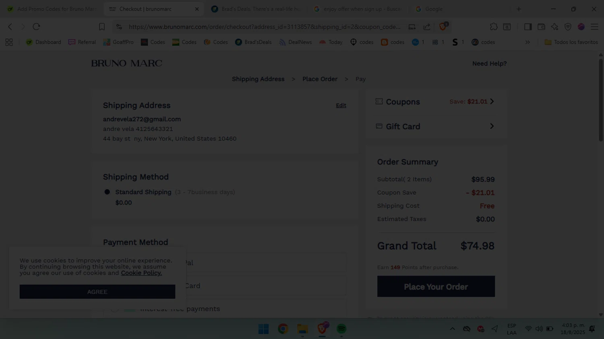Show more bookmarks with the overflow chevron
Viewport: 604px width, 339px height.
tap(527, 42)
